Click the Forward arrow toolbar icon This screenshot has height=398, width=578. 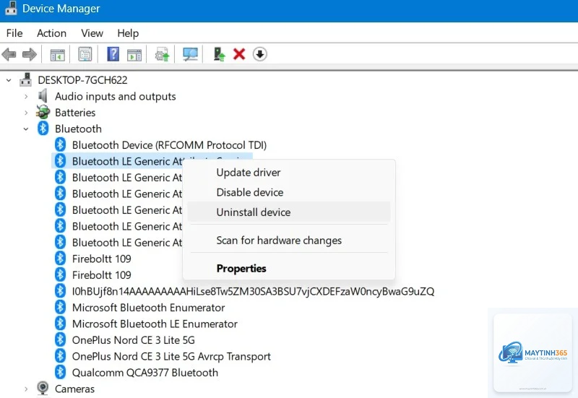(30, 55)
